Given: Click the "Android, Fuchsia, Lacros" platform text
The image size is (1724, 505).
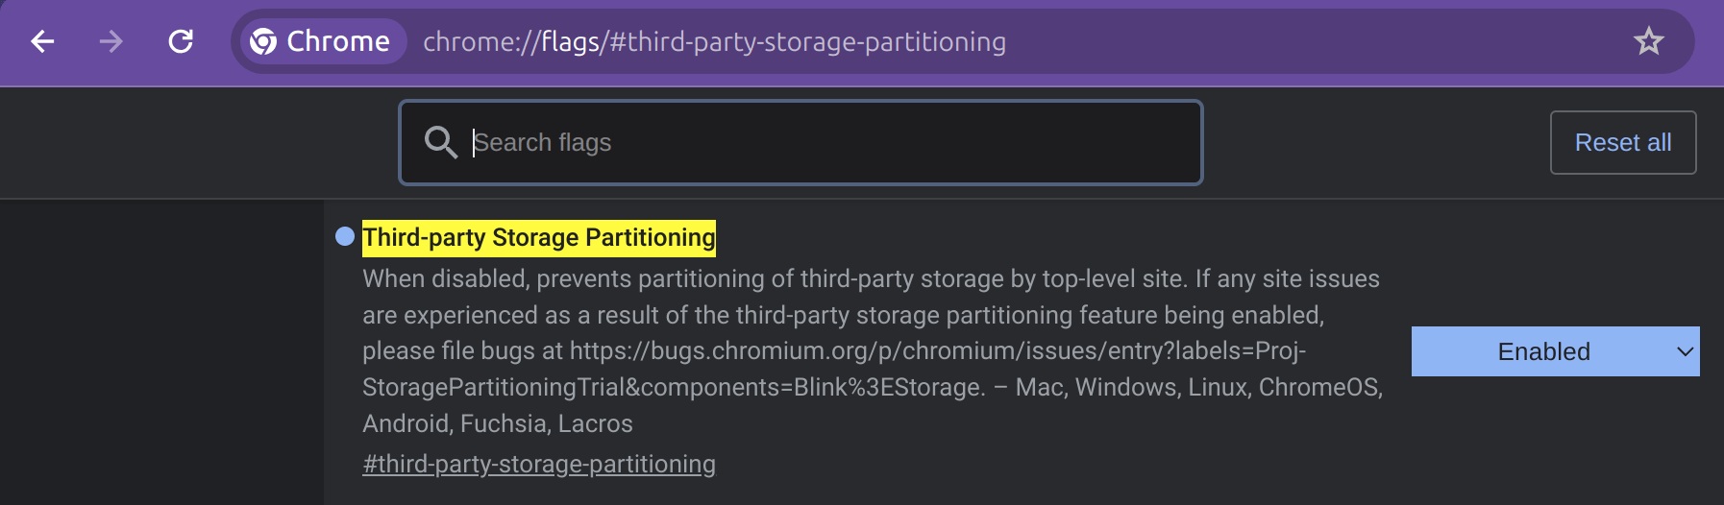Looking at the screenshot, I should pyautogui.click(x=497, y=423).
